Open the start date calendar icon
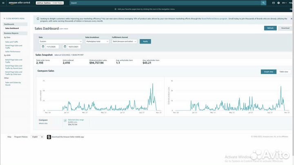294x165 pixels. (x=42, y=47)
